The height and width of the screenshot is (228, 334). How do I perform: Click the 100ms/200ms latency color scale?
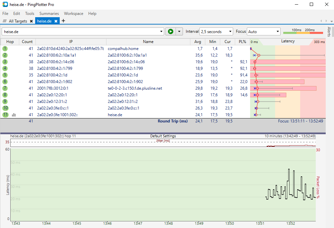coord(304,32)
